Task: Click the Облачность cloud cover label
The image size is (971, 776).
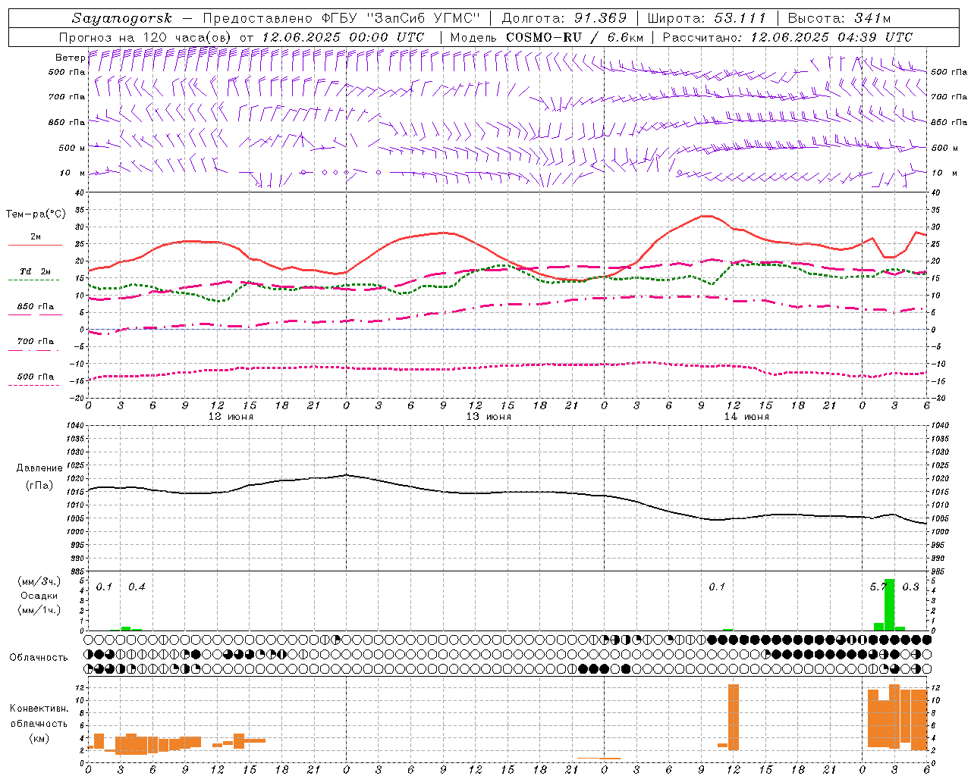Action: coord(39,657)
